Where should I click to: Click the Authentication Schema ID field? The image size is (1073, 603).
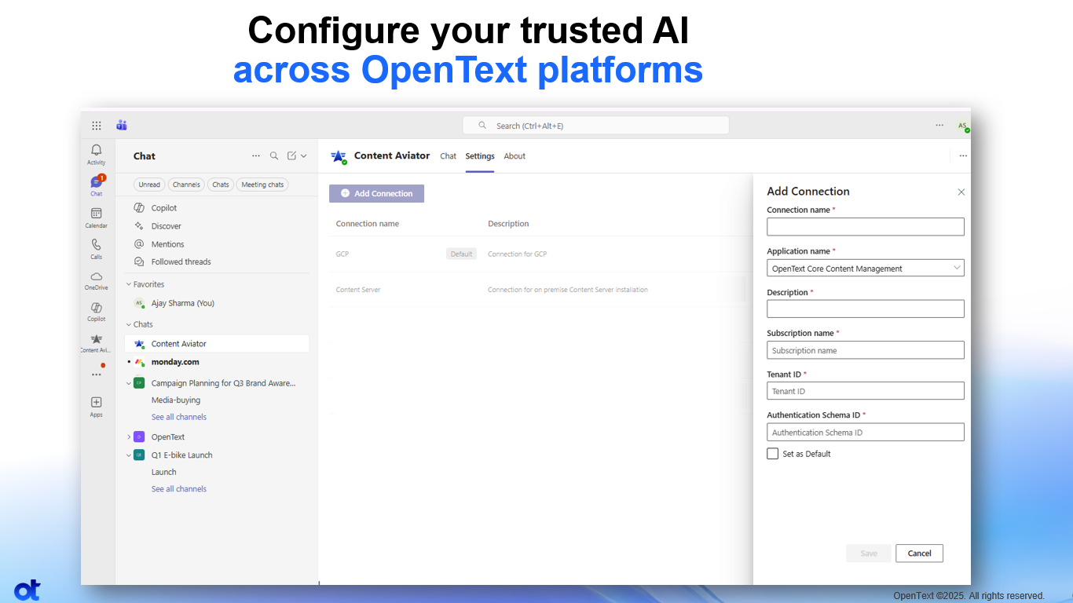[x=866, y=432]
